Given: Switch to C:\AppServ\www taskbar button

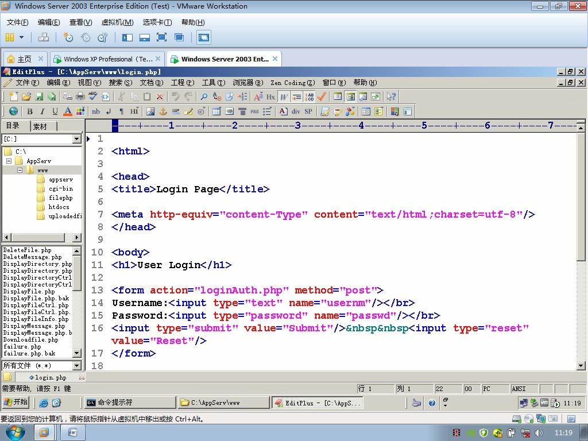Looking at the screenshot, I should tap(223, 403).
